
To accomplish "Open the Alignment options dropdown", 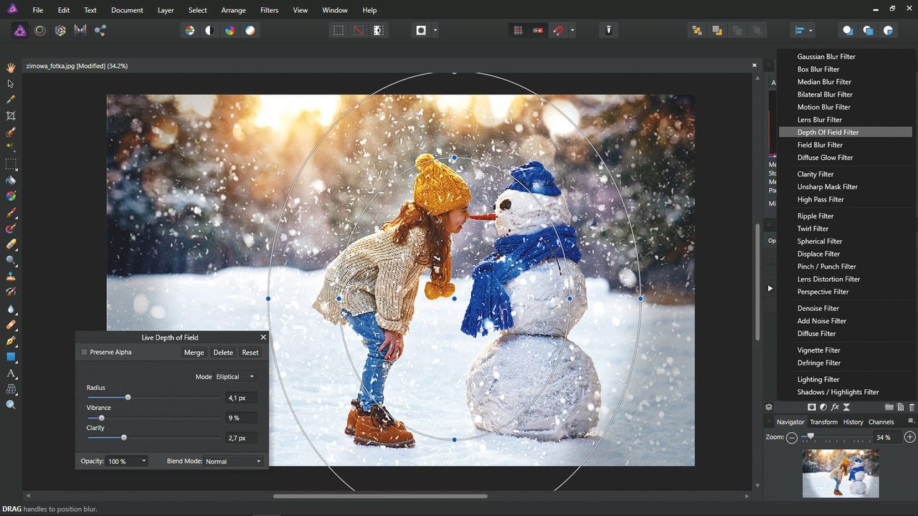I will pos(804,30).
